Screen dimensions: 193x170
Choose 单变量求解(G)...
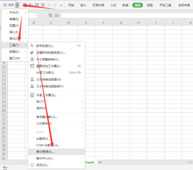(x=57, y=117)
